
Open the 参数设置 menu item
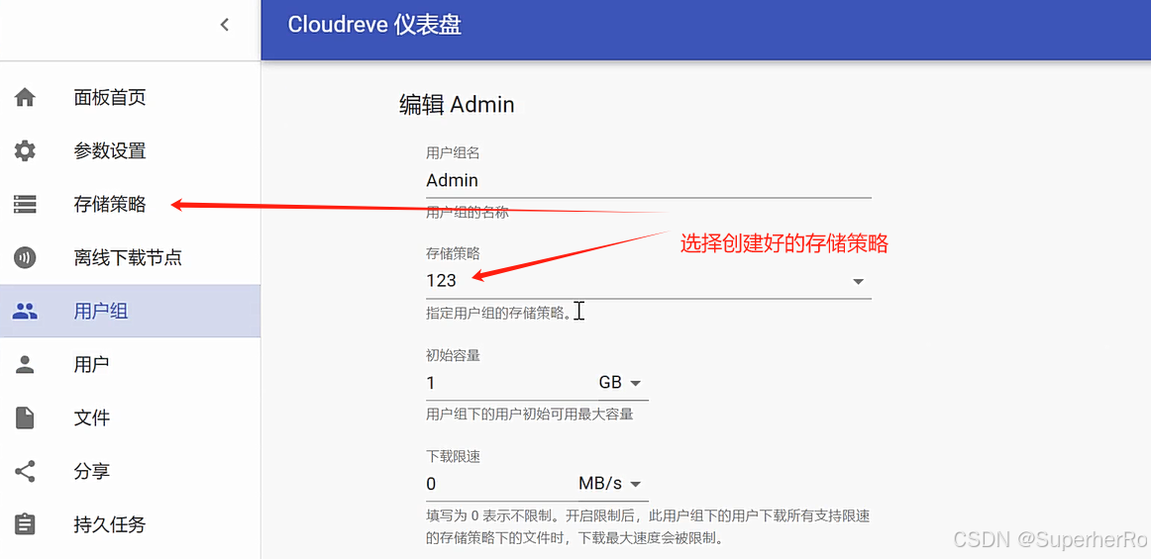tap(130, 151)
